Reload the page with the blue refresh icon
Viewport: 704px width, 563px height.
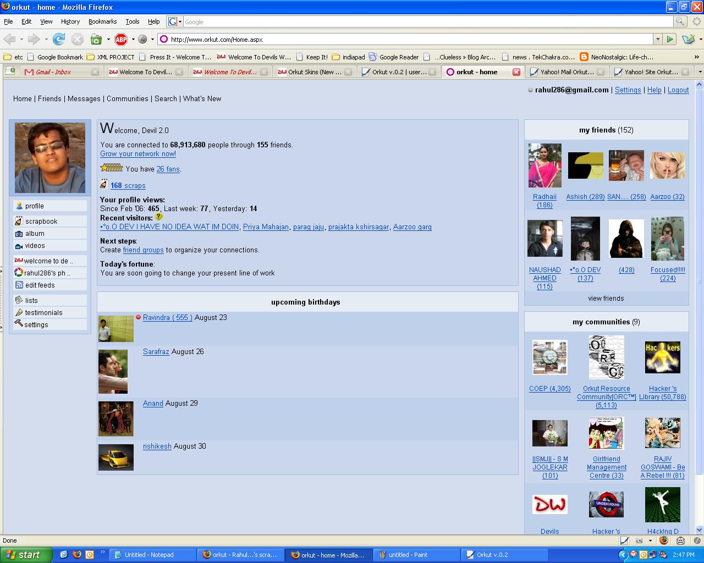(x=59, y=39)
